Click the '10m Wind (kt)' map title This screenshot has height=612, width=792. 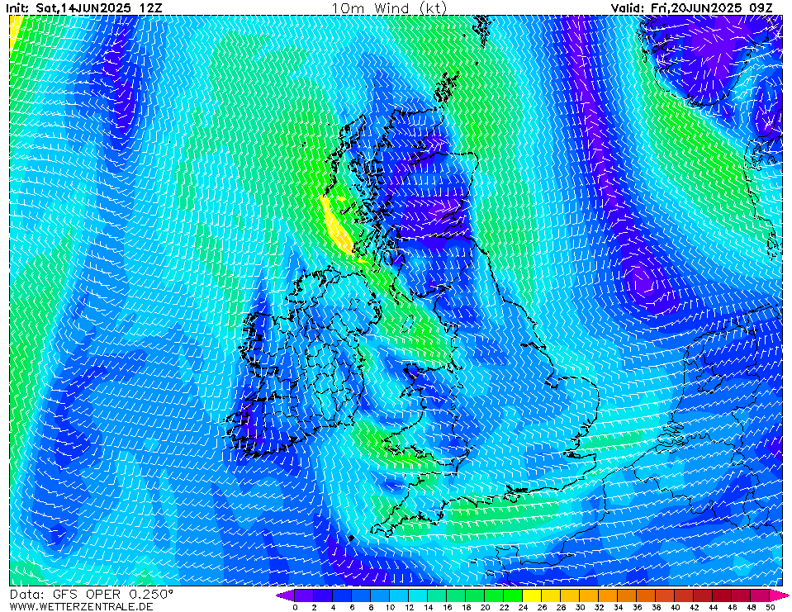pyautogui.click(x=389, y=7)
